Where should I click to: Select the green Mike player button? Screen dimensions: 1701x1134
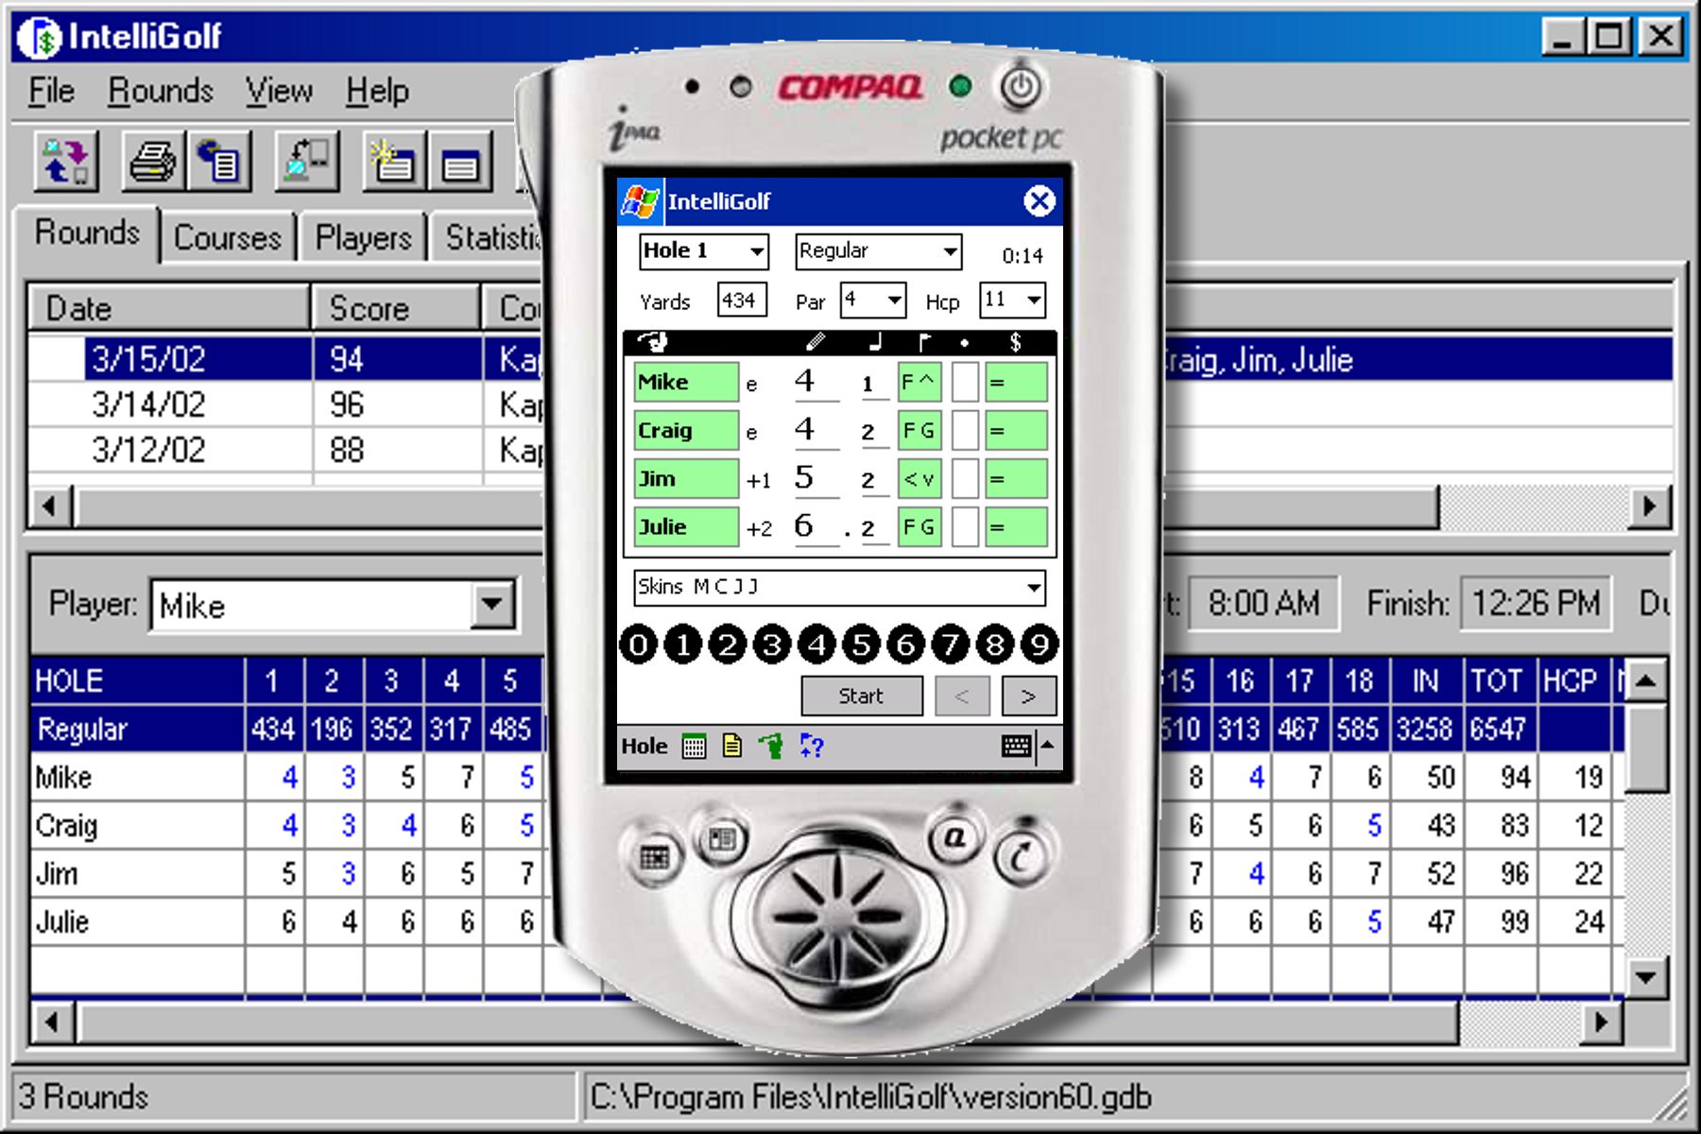click(x=685, y=383)
